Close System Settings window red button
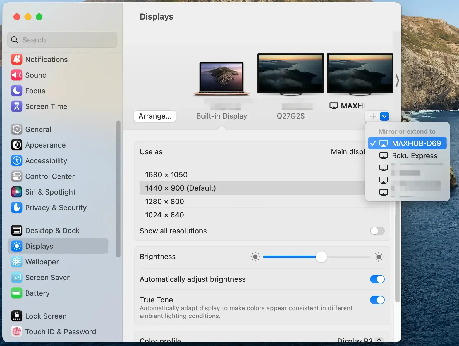This screenshot has width=459, height=346. pyautogui.click(x=17, y=17)
